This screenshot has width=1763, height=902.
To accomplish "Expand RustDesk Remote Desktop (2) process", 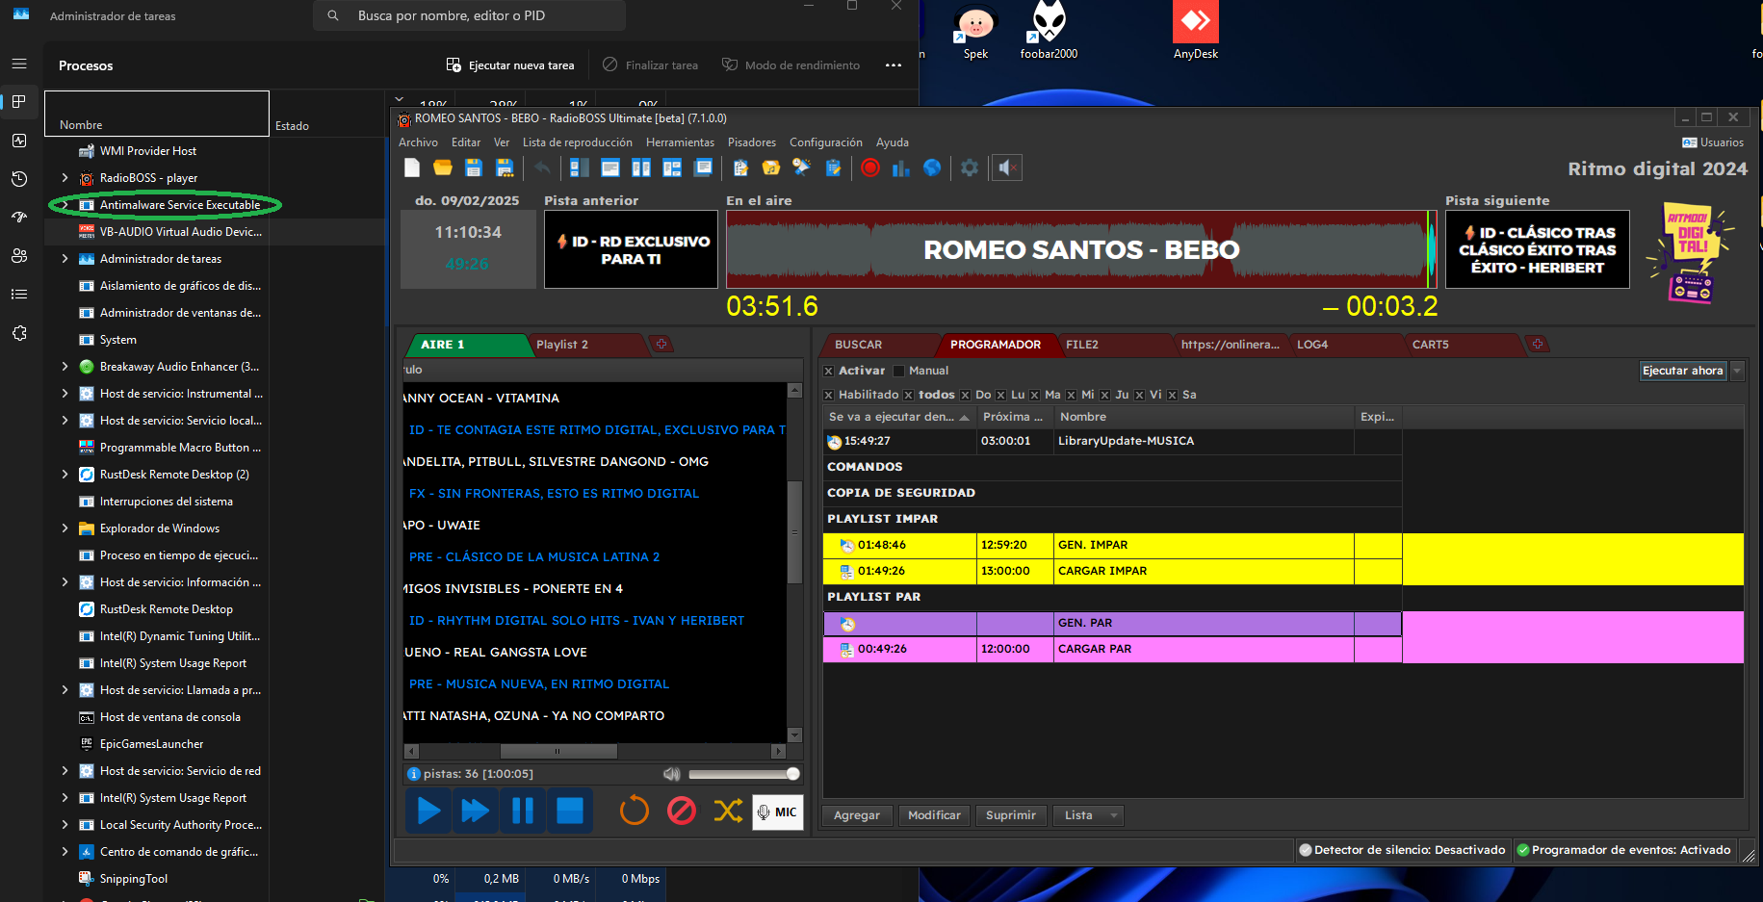I will [x=65, y=475].
